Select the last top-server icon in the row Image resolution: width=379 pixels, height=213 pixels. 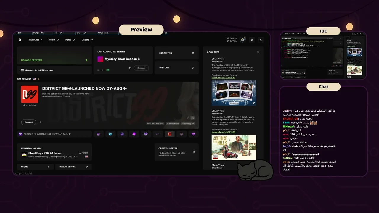pos(193,134)
